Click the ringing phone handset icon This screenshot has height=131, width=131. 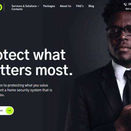click(x=125, y=4)
